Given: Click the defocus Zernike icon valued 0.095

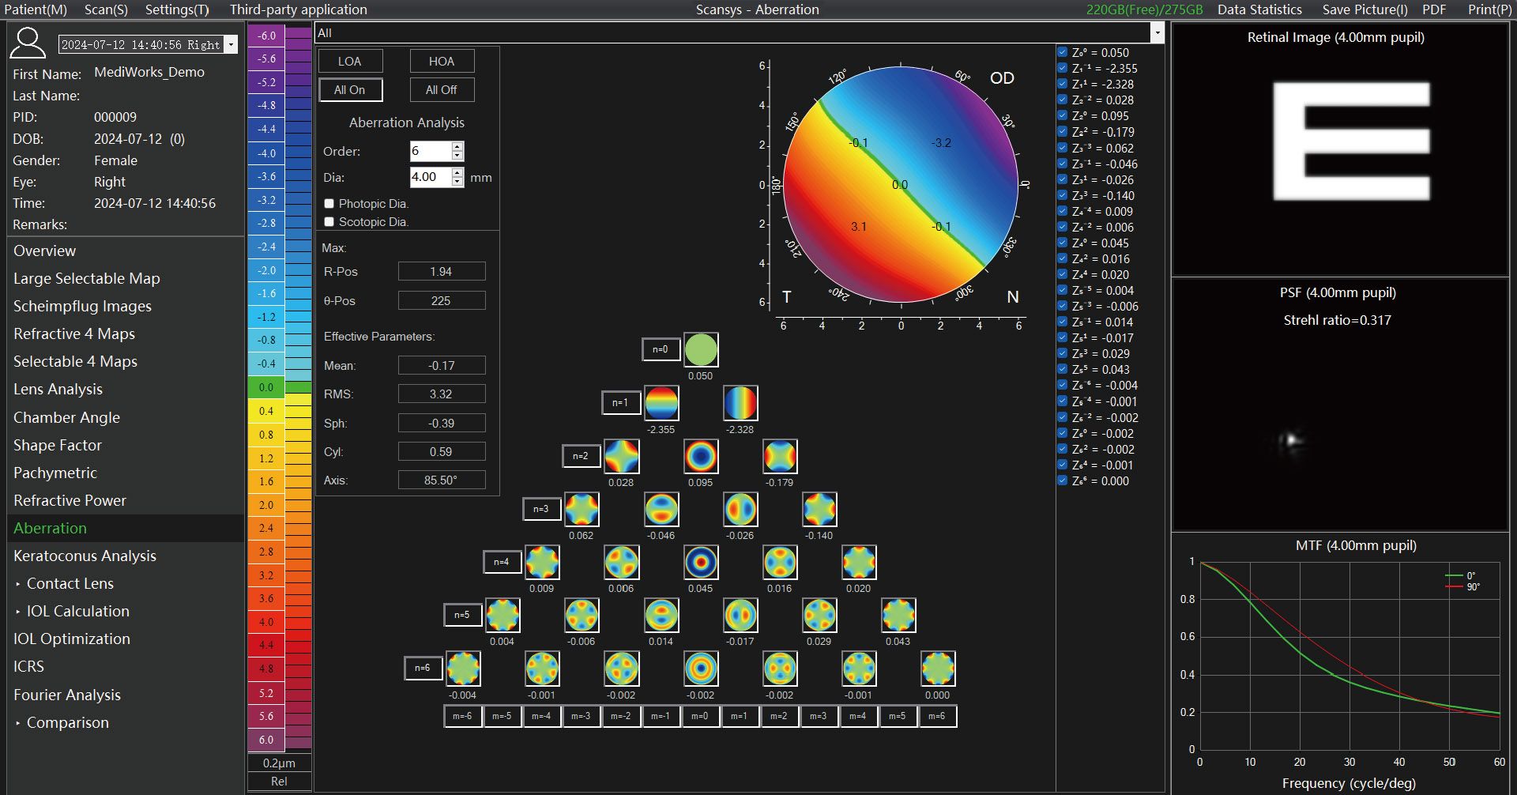Looking at the screenshot, I should (x=701, y=456).
